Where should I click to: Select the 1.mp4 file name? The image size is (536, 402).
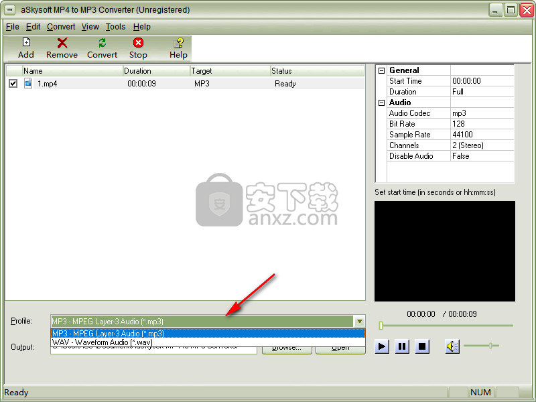[47, 84]
